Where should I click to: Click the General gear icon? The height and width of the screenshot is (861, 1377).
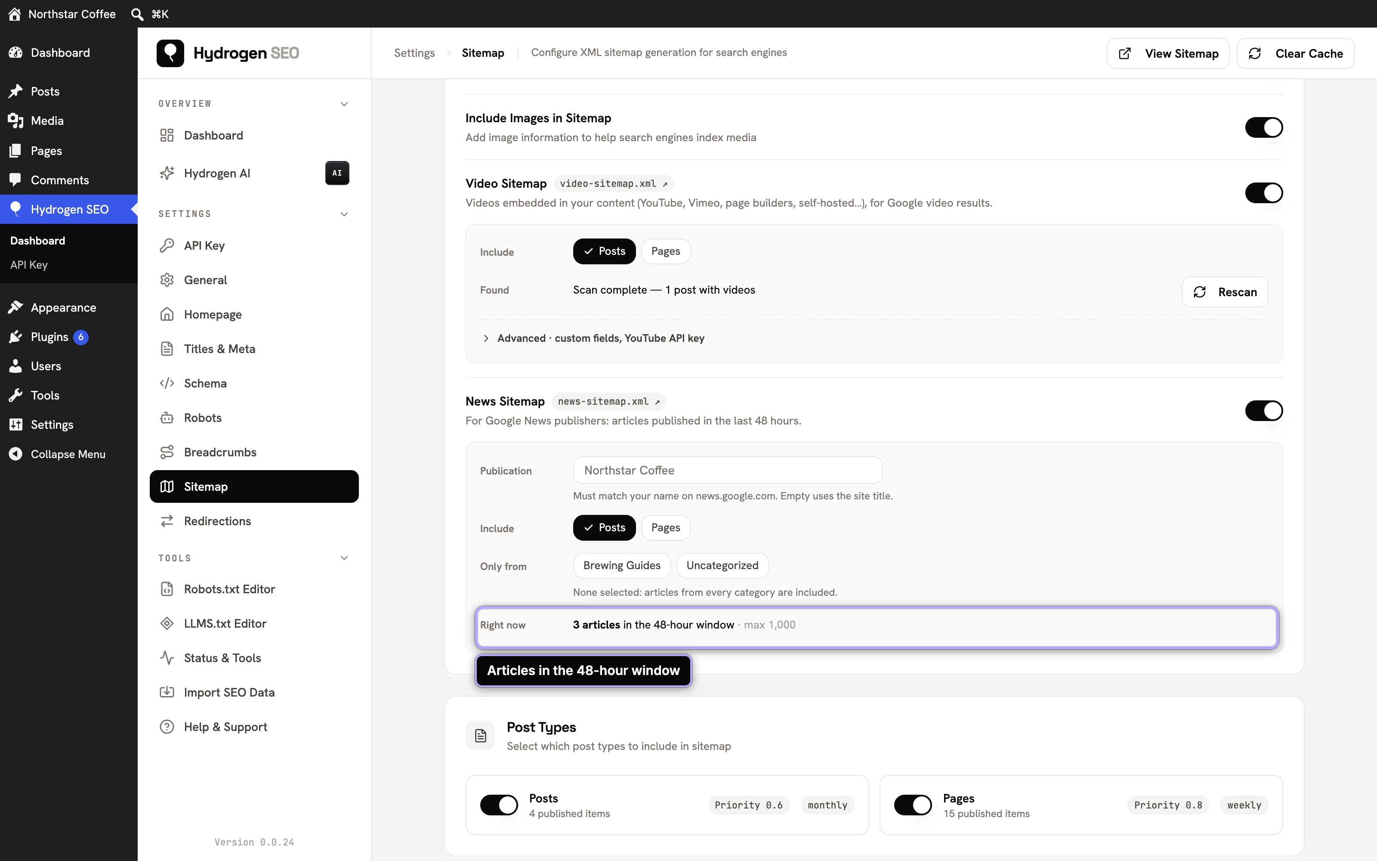167,280
